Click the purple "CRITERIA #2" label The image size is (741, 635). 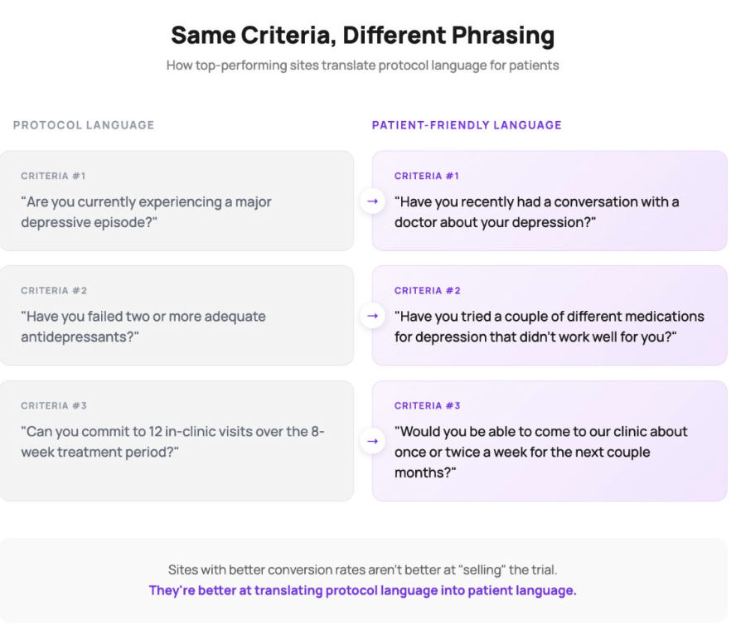427,291
